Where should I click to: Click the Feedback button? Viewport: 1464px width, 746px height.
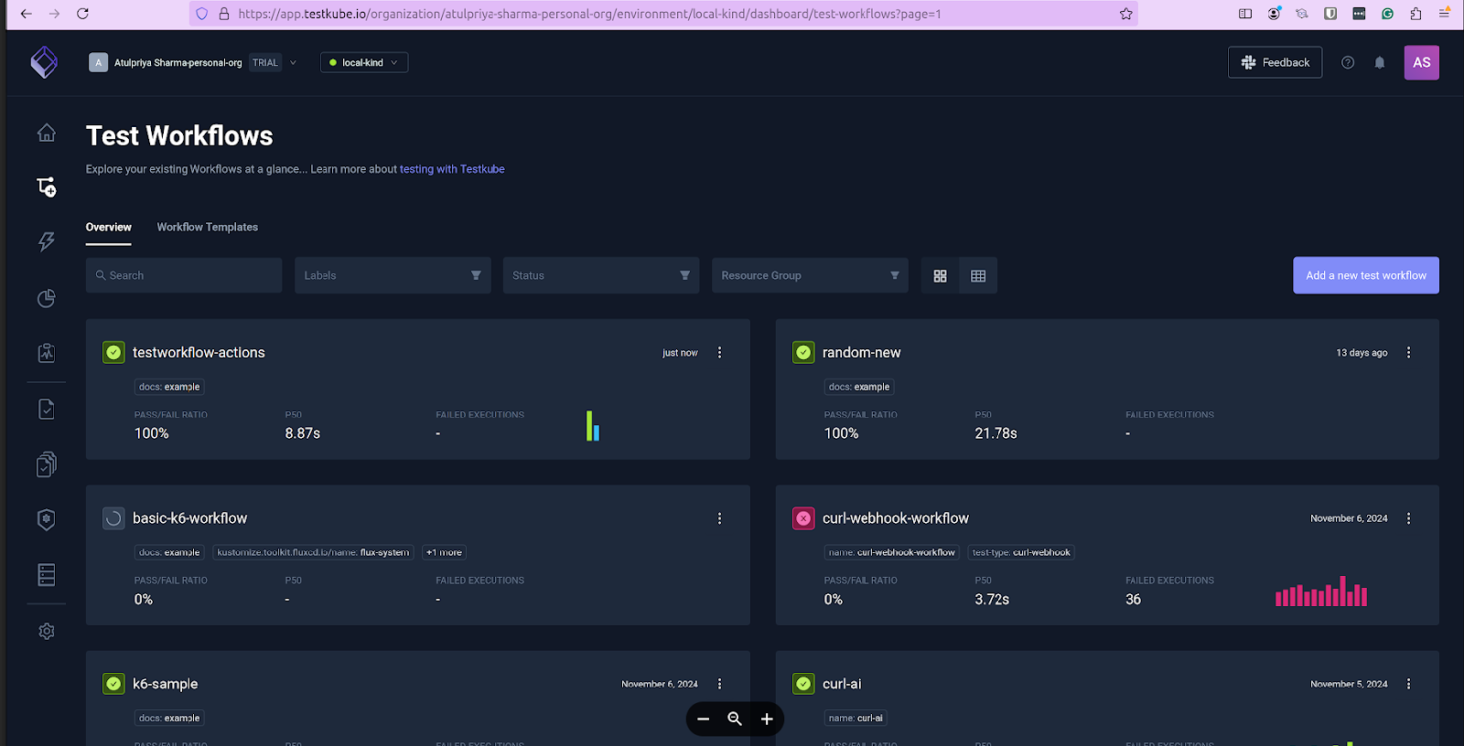click(x=1276, y=62)
